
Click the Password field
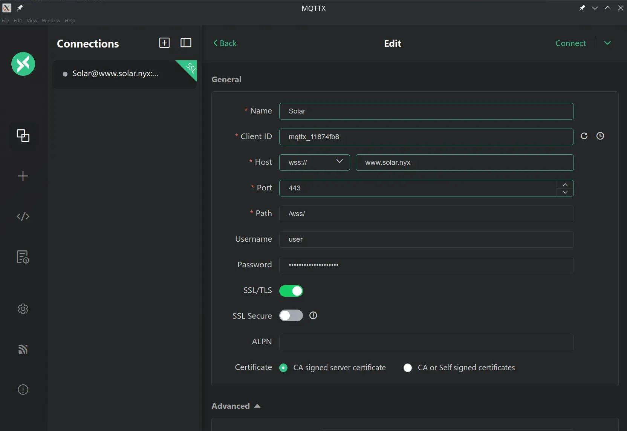[427, 265]
